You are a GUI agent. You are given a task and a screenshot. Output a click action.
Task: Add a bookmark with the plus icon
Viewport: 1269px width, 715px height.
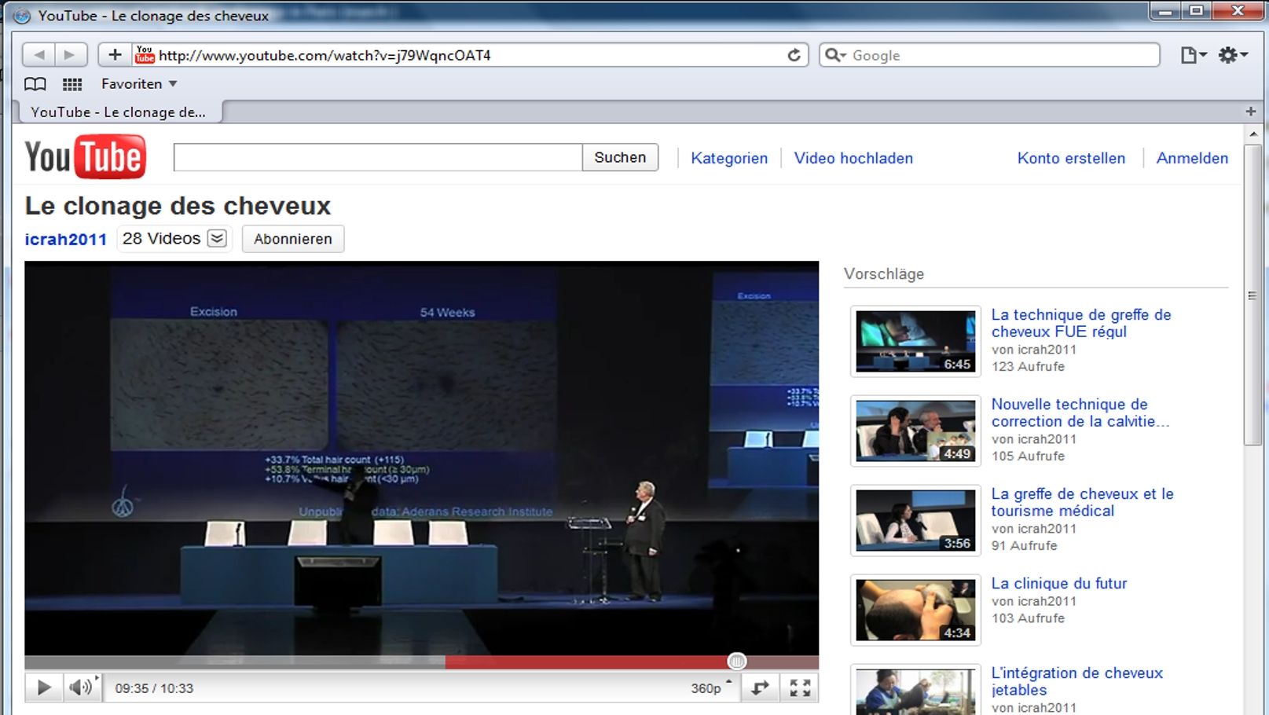tap(115, 55)
